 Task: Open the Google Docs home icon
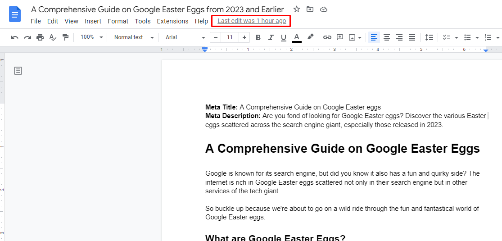pyautogui.click(x=15, y=15)
